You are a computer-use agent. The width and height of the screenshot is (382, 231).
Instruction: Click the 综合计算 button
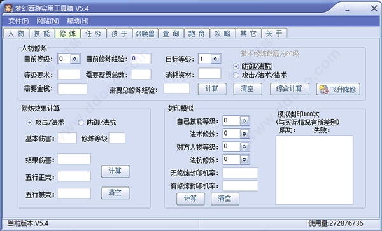pyautogui.click(x=290, y=89)
